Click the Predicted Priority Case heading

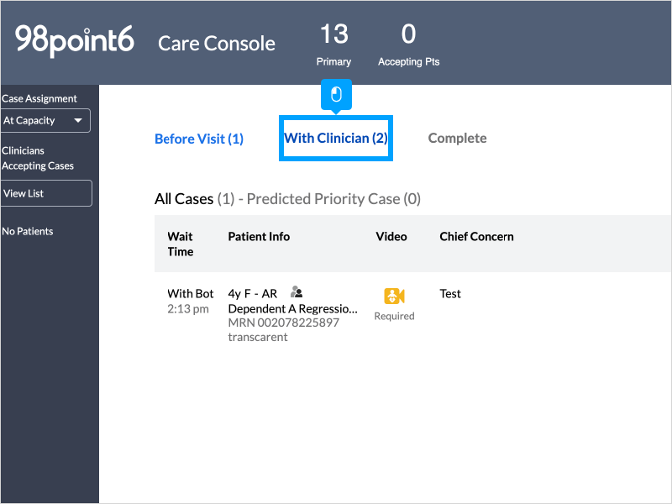(333, 199)
